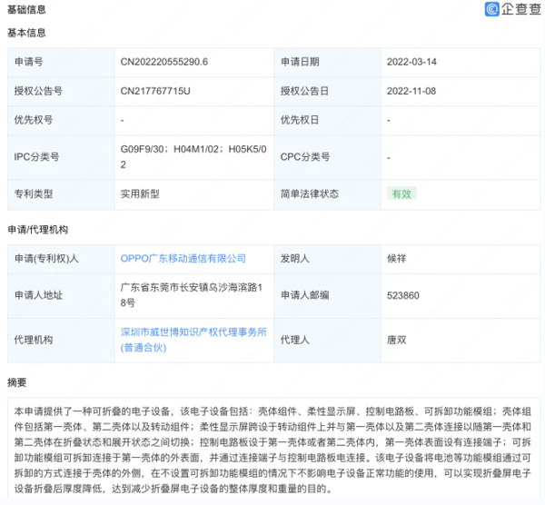Select publication number CN217767715U
Screen dimensions: 545x505
tap(155, 91)
